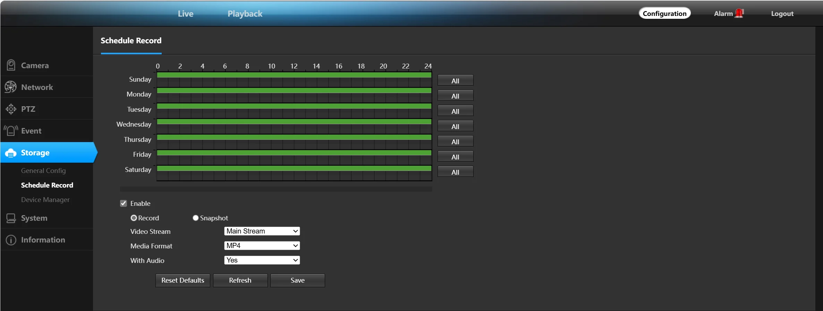This screenshot has width=823, height=311.
Task: Open the Information icon in sidebar
Action: click(x=11, y=240)
